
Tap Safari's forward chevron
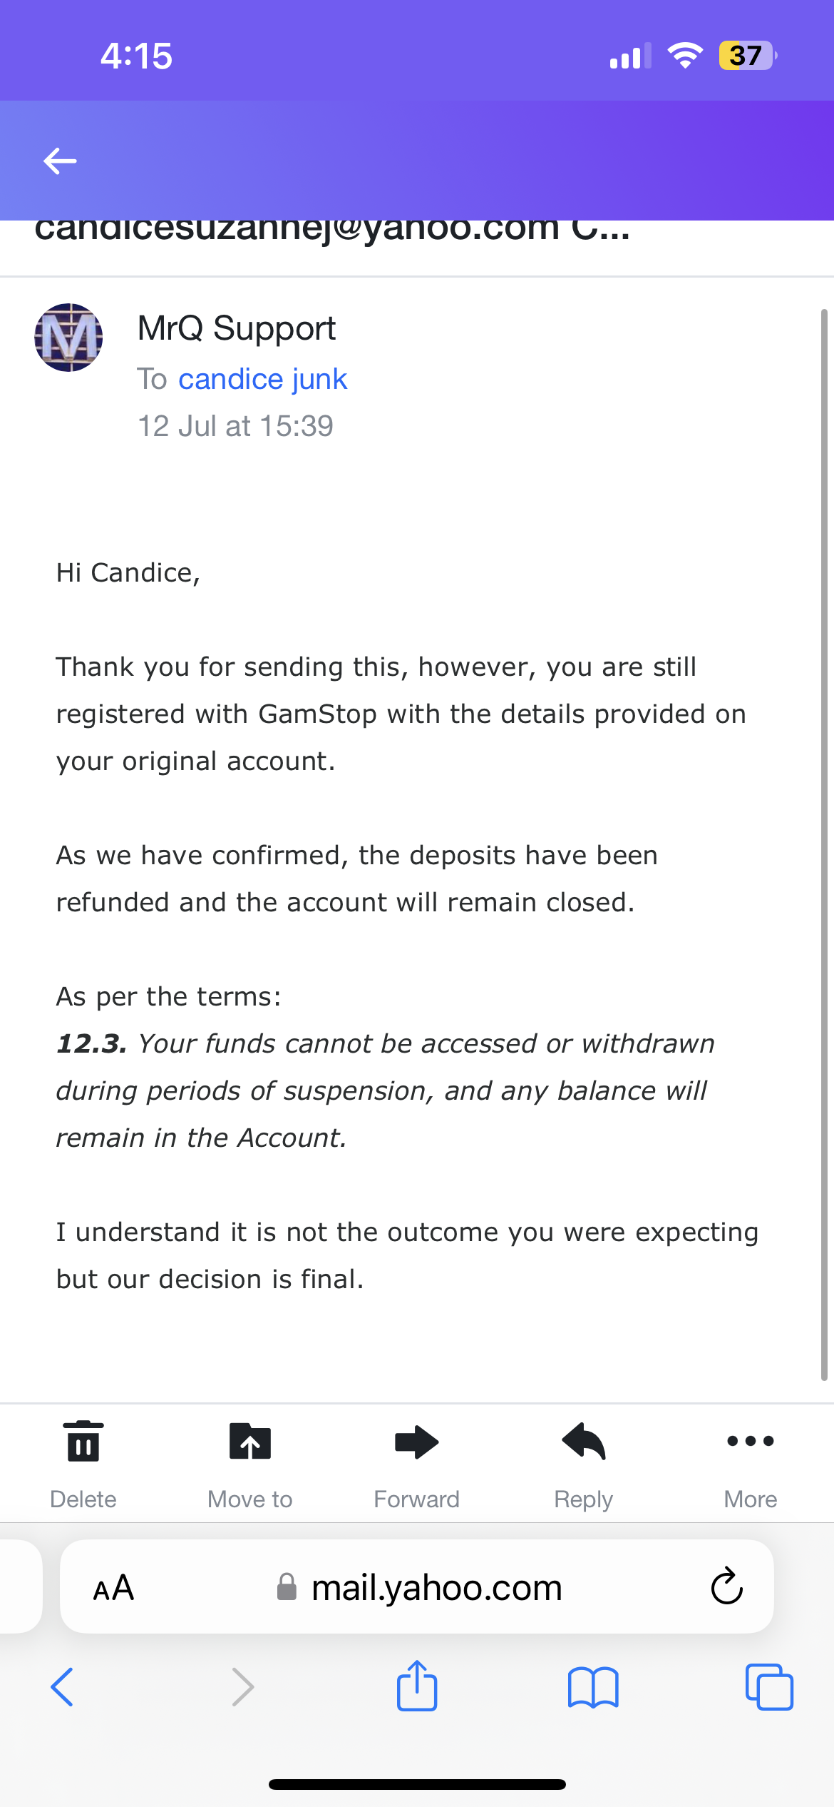tap(243, 1687)
